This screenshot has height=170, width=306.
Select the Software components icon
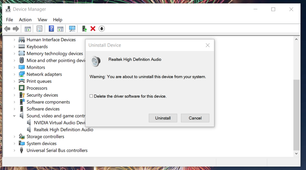tap(22, 102)
